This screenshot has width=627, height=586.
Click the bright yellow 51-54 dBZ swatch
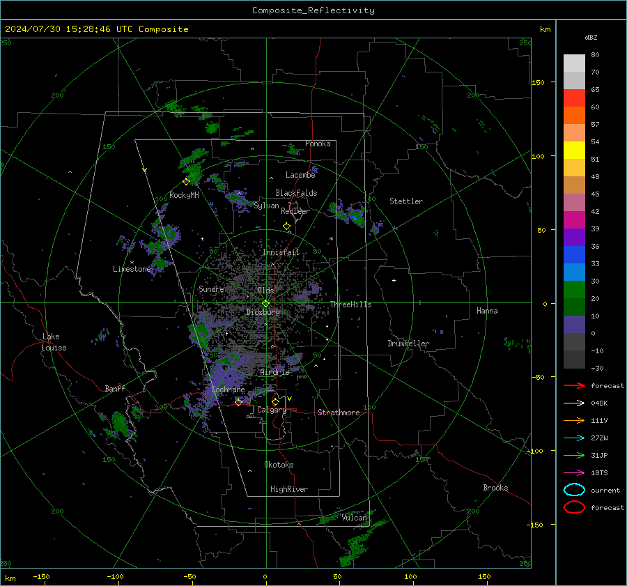tap(574, 151)
